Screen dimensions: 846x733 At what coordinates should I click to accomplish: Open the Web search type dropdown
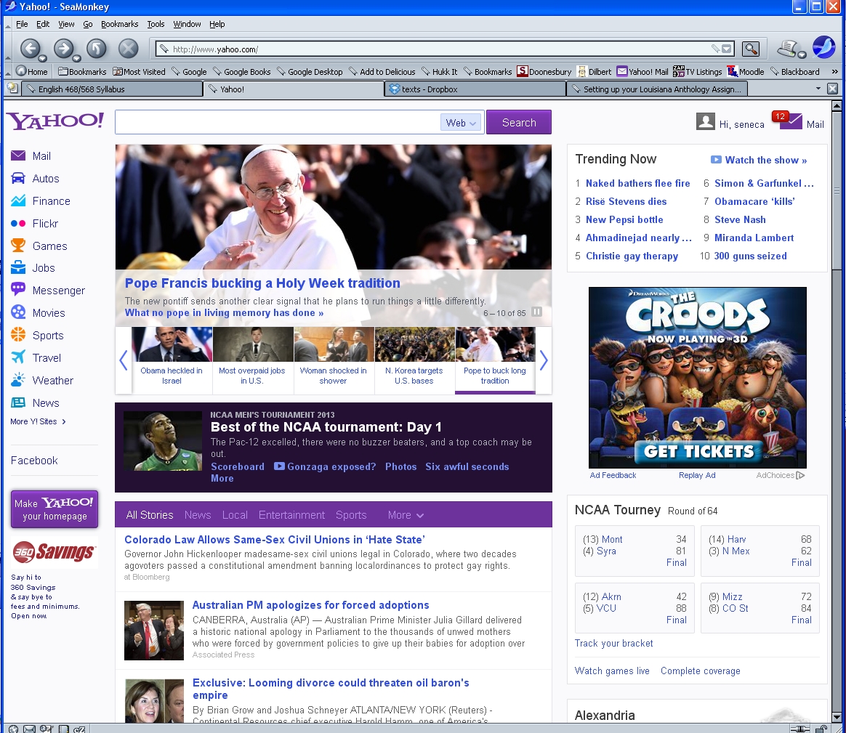[x=461, y=123]
